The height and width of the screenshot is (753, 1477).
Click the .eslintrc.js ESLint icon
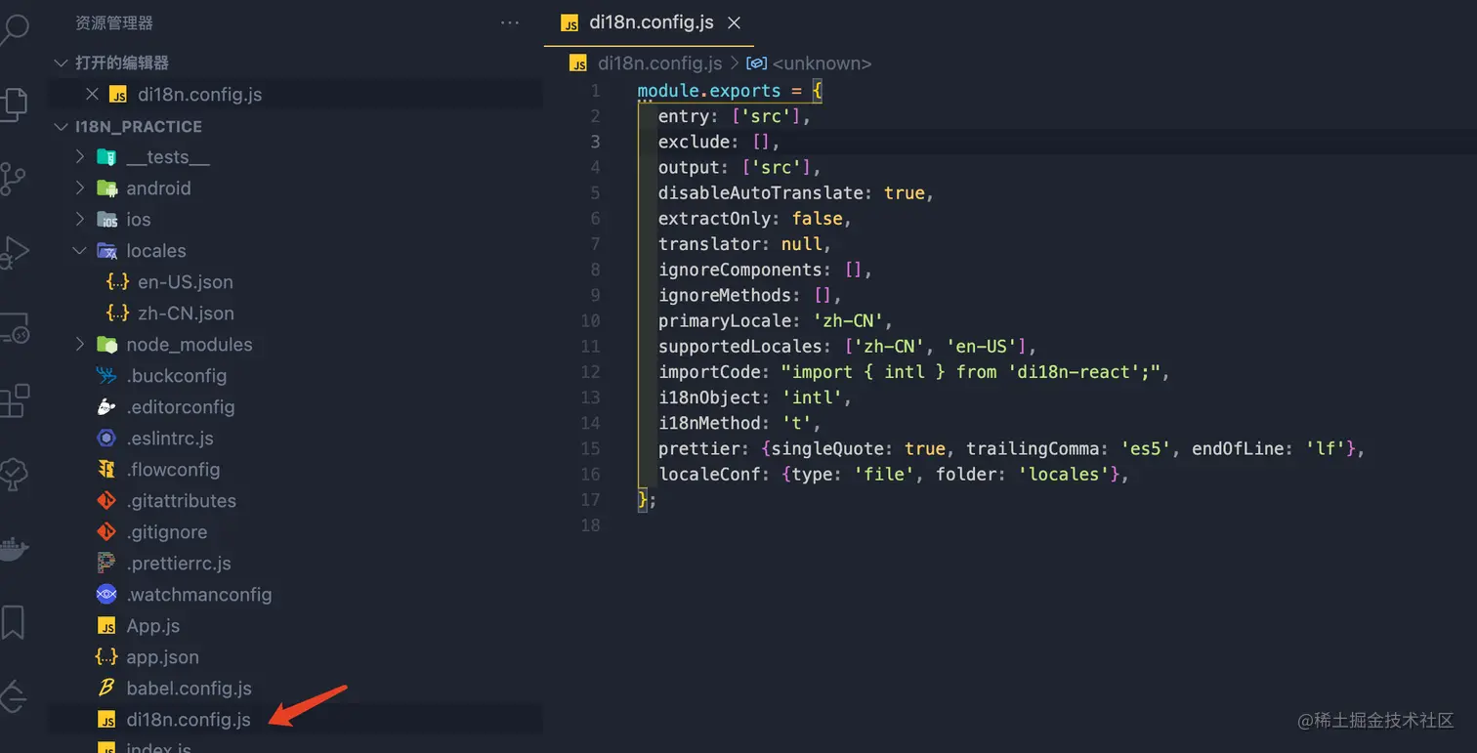coord(106,439)
